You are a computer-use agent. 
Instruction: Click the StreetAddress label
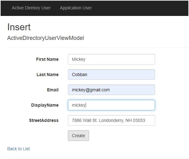[44, 120]
